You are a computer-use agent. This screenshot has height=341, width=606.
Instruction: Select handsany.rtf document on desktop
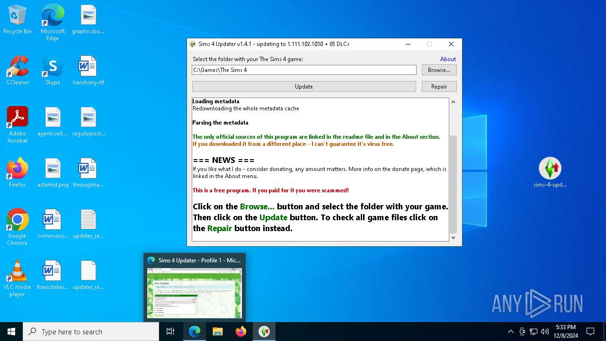88,71
